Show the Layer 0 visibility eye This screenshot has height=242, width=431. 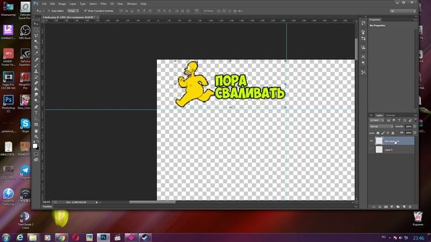click(371, 150)
